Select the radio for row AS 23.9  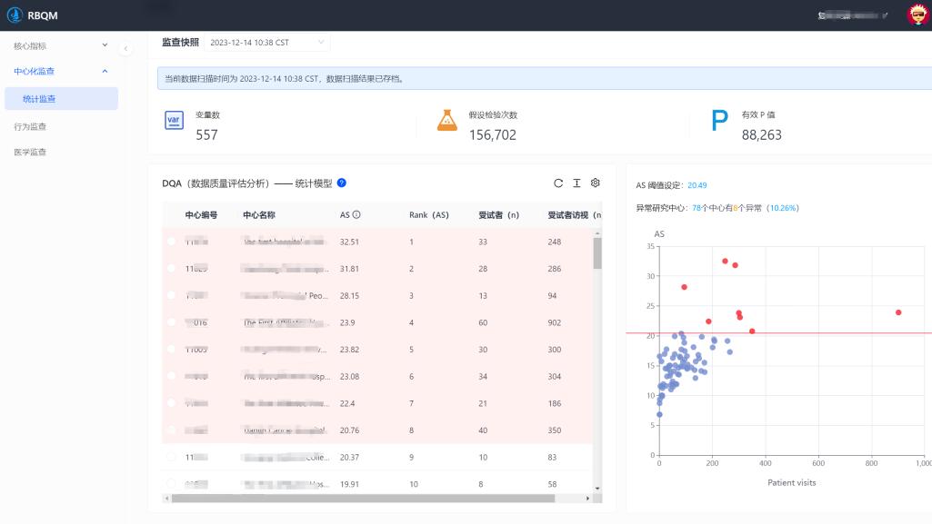(x=171, y=322)
